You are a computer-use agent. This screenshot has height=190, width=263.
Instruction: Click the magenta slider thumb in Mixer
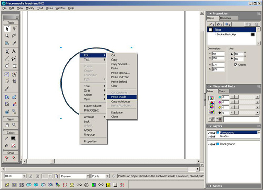tap(237, 102)
